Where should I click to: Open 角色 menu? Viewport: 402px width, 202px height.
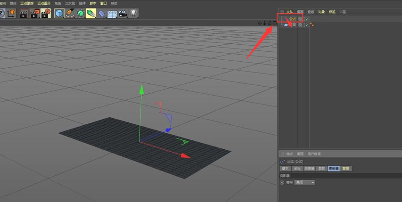(57, 3)
